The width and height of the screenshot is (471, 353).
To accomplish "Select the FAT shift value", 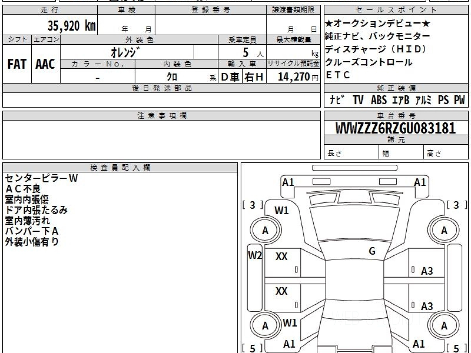I will click(x=17, y=64).
